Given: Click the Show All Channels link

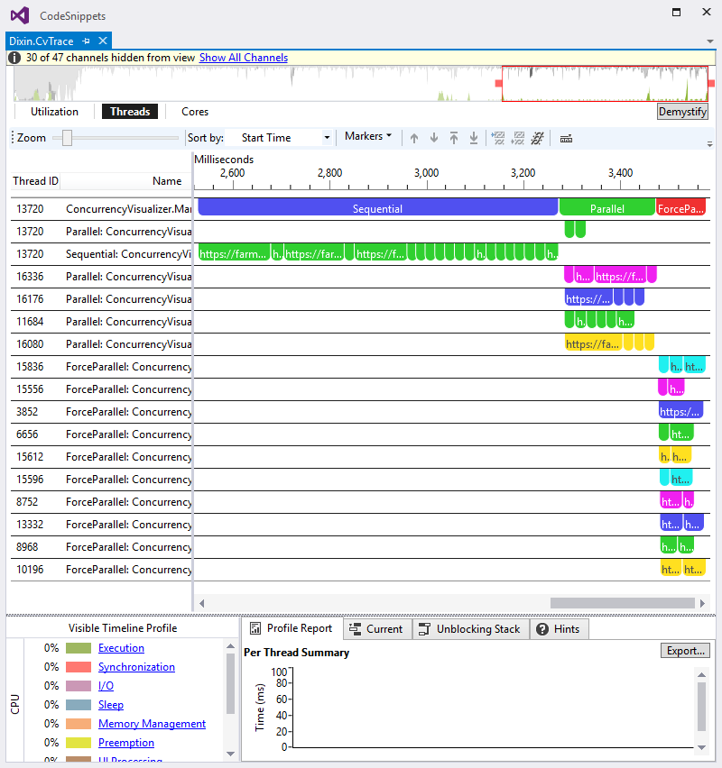Looking at the screenshot, I should point(244,58).
